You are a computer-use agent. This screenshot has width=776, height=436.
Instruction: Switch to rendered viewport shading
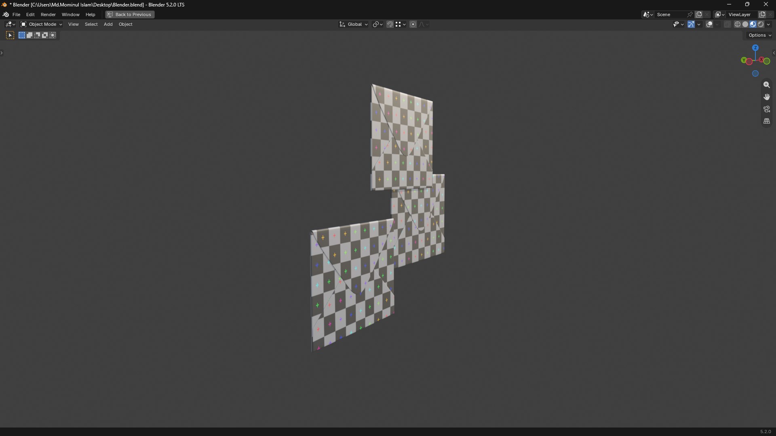[761, 24]
